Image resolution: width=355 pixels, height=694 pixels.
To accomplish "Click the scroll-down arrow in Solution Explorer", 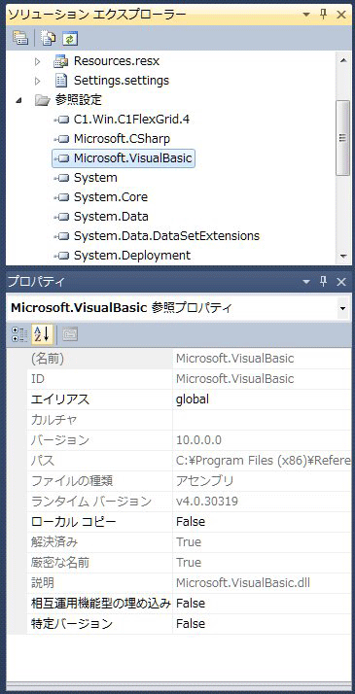I will (x=343, y=257).
